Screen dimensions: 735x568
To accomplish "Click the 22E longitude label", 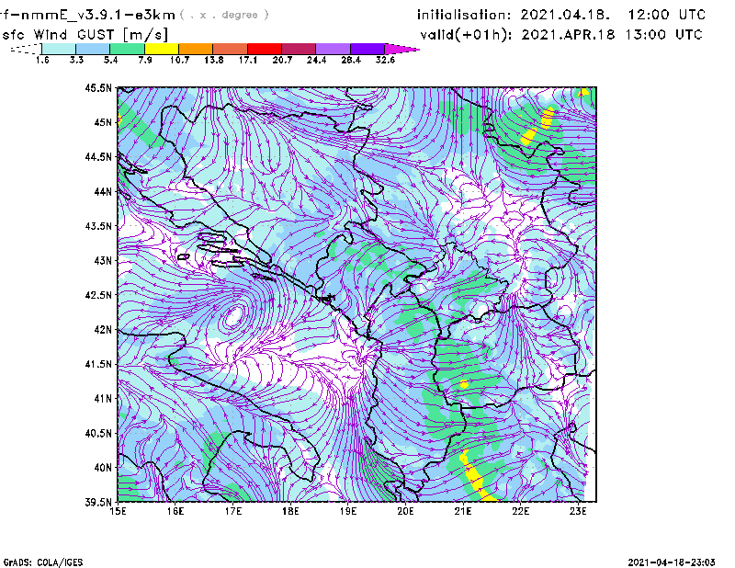I will [x=520, y=511].
